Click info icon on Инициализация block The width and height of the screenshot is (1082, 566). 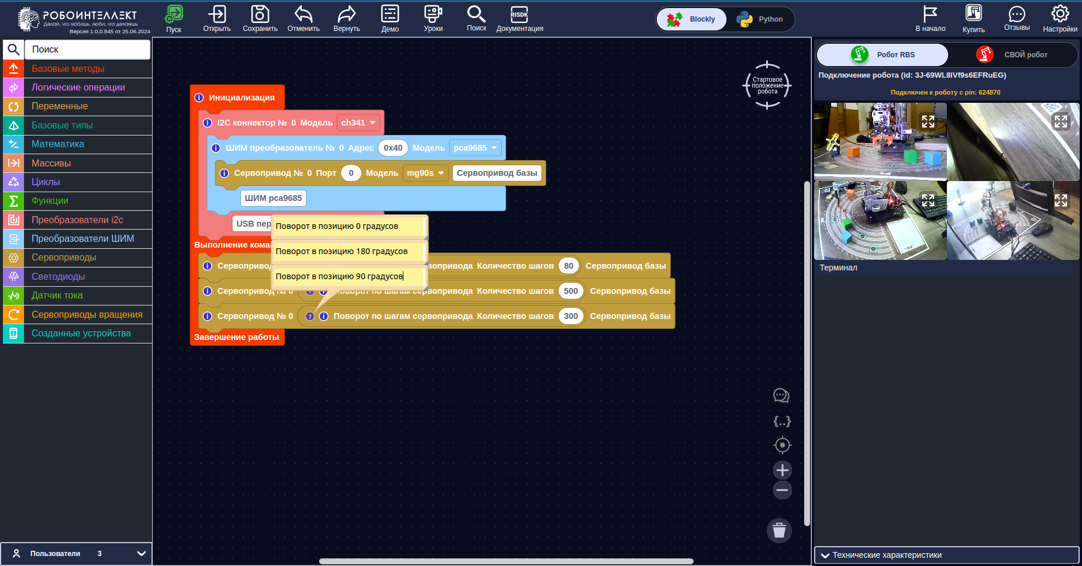point(199,98)
